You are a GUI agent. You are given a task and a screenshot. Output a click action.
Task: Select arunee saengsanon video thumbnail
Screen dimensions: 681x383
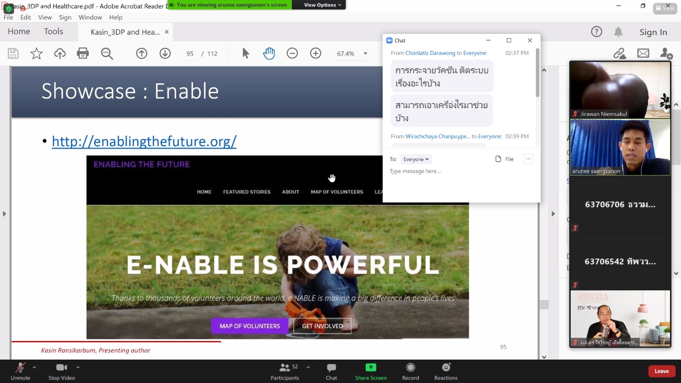pos(620,147)
